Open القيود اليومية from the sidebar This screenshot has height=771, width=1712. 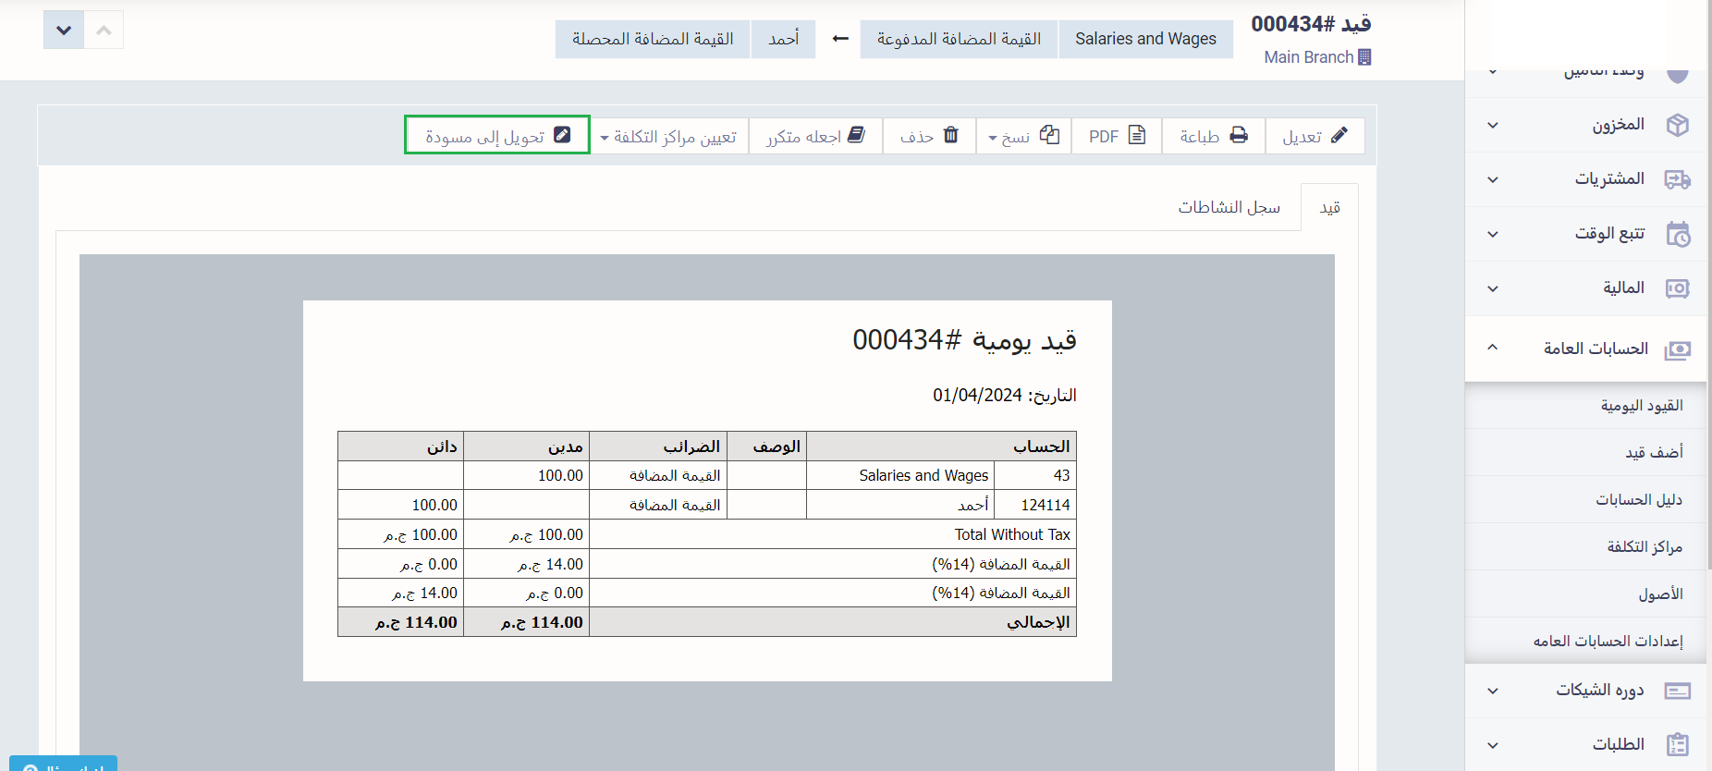1642,406
